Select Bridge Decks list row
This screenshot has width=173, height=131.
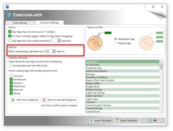123,87
